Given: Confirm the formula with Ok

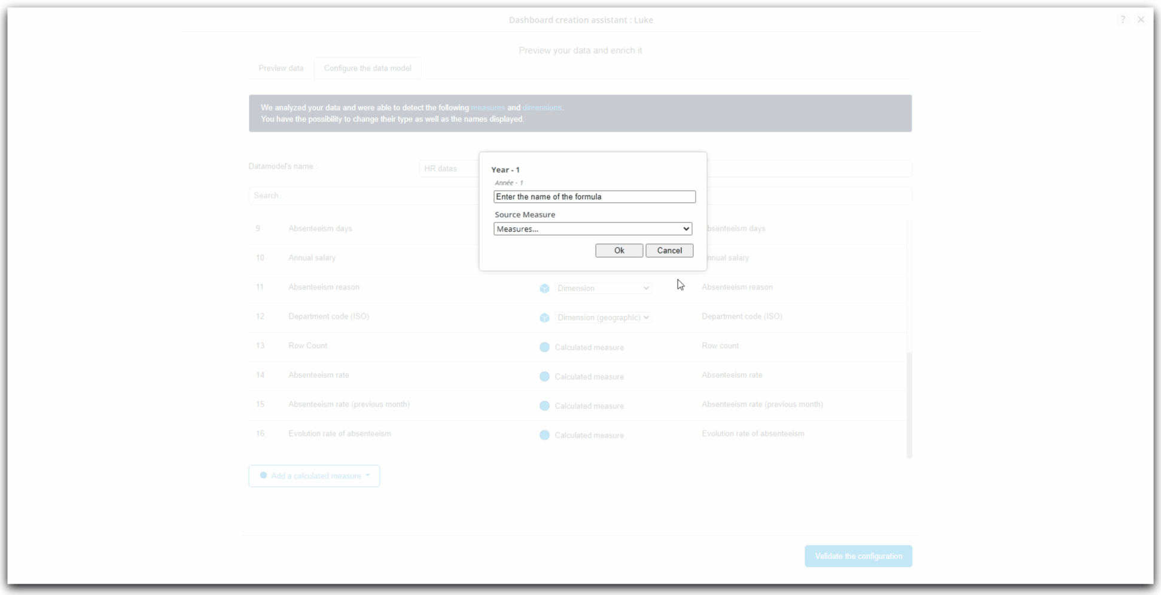Looking at the screenshot, I should pyautogui.click(x=618, y=251).
